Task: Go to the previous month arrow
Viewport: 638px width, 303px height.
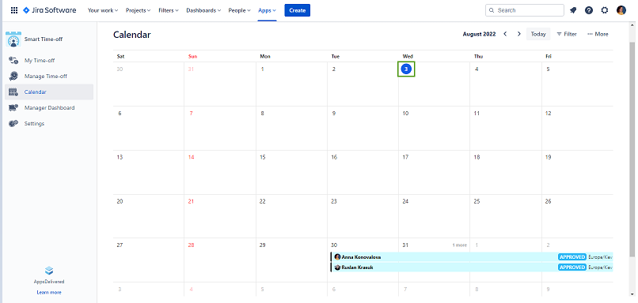Action: [x=505, y=34]
